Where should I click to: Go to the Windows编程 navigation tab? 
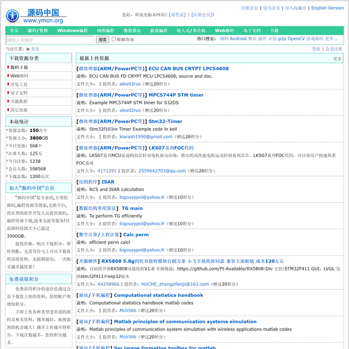(x=72, y=30)
